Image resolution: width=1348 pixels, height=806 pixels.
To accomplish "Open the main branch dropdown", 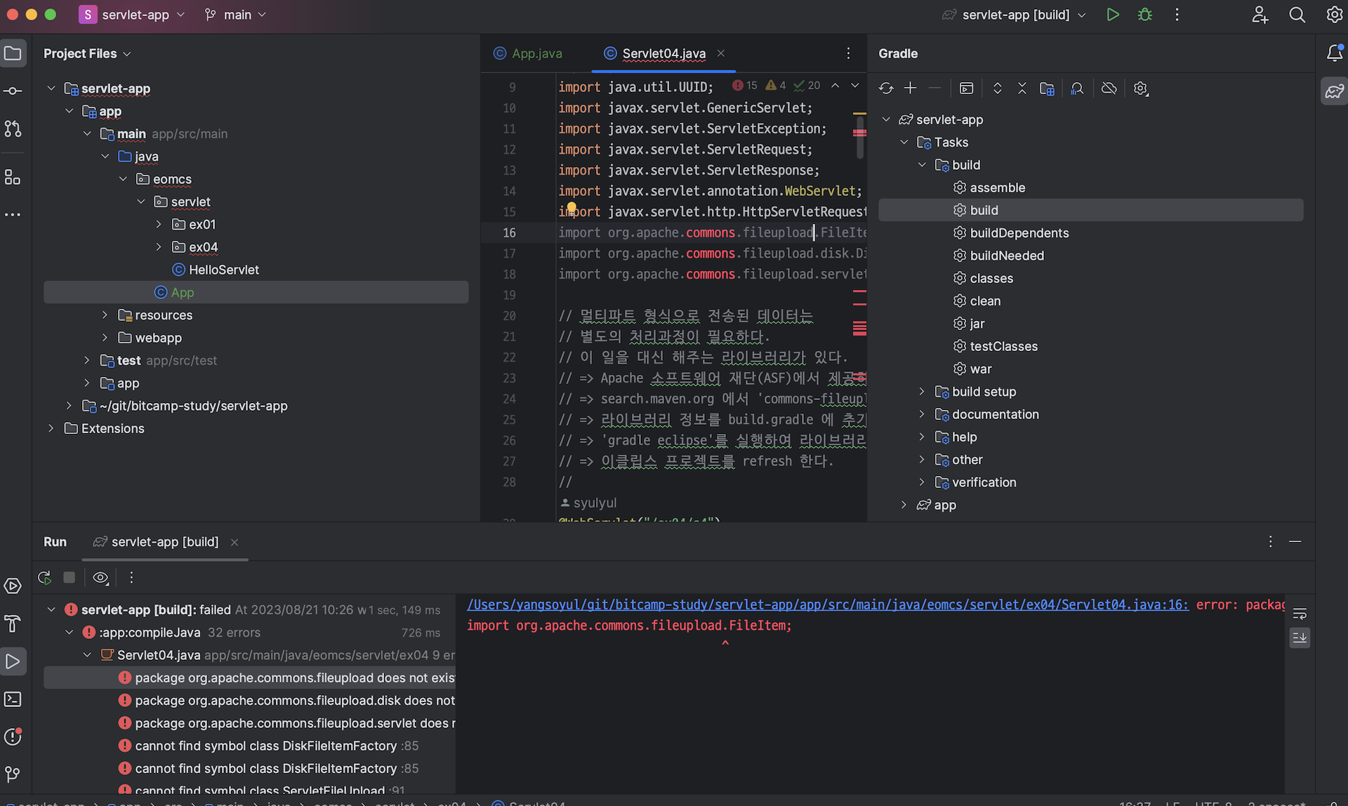I will (236, 15).
